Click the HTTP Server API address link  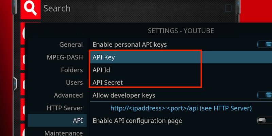click(181, 108)
